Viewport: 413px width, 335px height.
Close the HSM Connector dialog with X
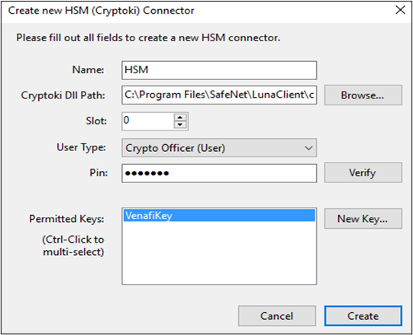click(x=400, y=10)
